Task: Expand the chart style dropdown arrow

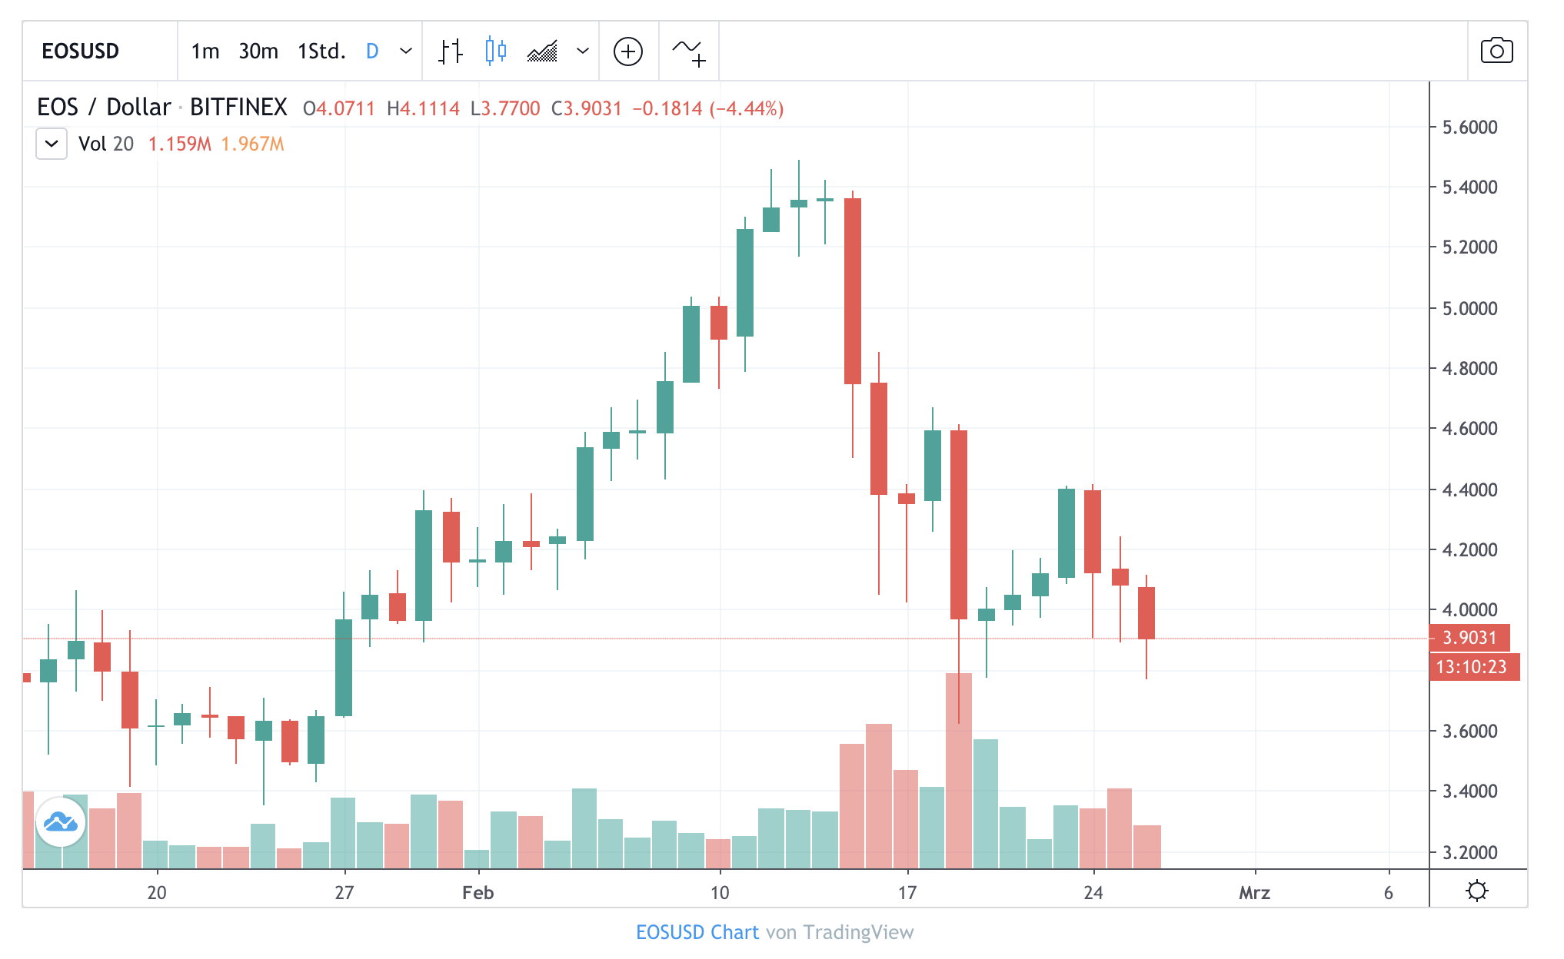Action: 583,51
